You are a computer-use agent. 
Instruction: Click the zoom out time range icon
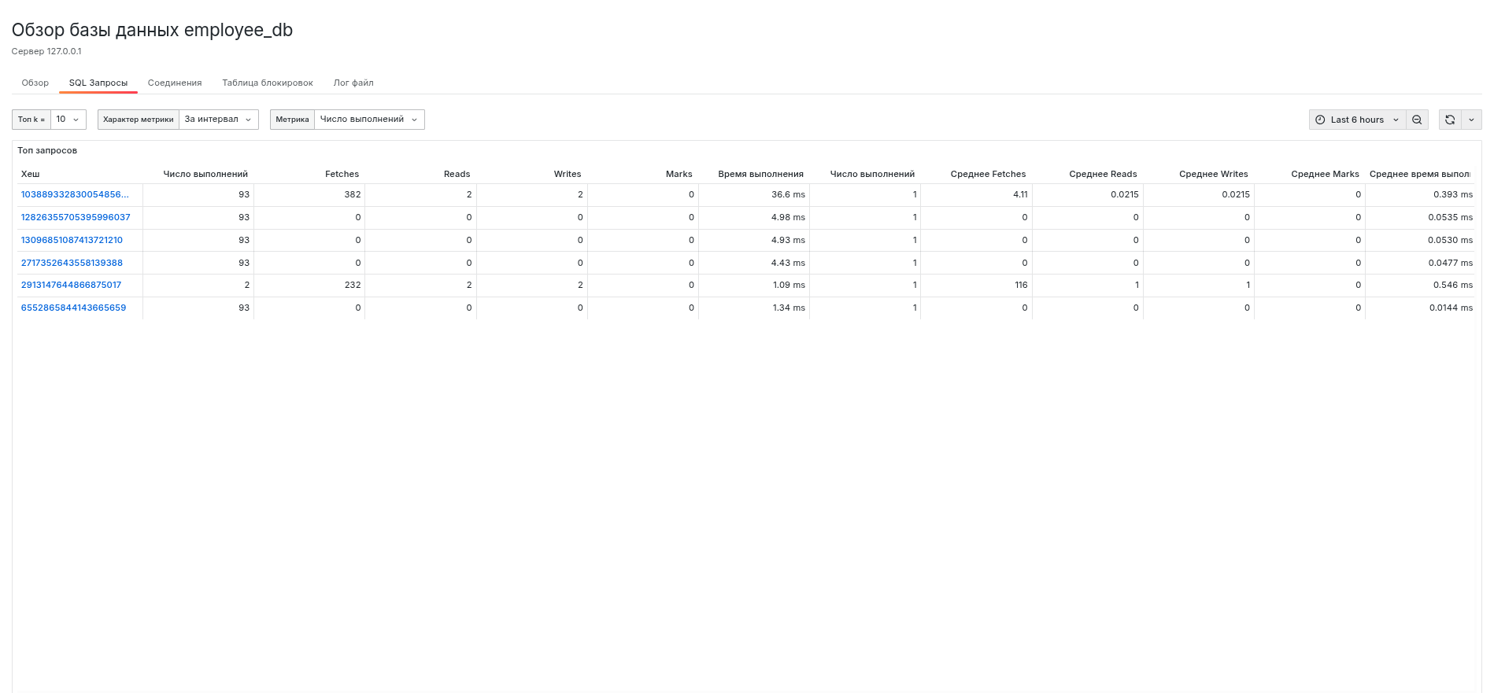(1417, 120)
